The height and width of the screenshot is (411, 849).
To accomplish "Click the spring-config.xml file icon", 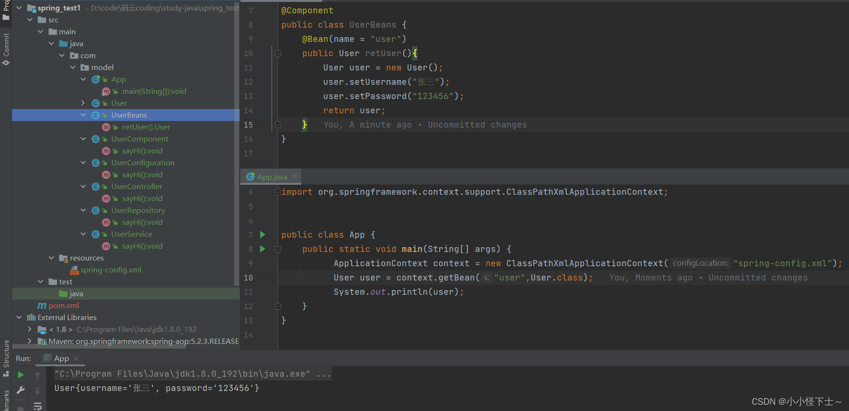I will pos(74,271).
